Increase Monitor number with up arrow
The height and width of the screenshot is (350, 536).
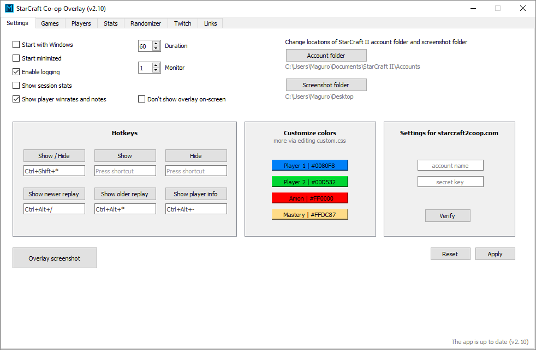(156, 65)
